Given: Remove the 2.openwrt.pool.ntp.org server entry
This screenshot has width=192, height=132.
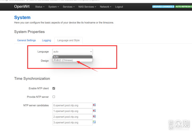Looking at the screenshot, I should (94, 116).
